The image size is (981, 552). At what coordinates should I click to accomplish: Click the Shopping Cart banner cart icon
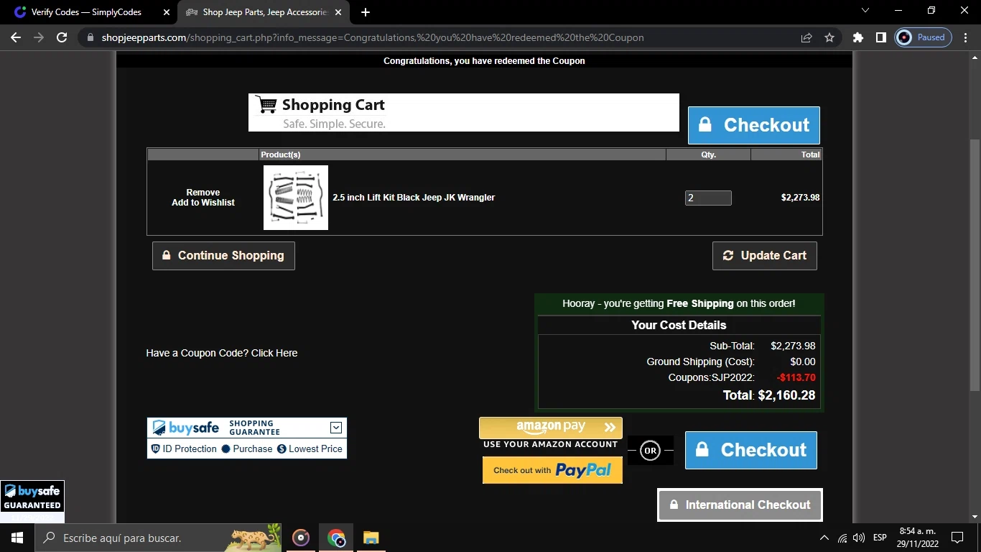coord(266,105)
